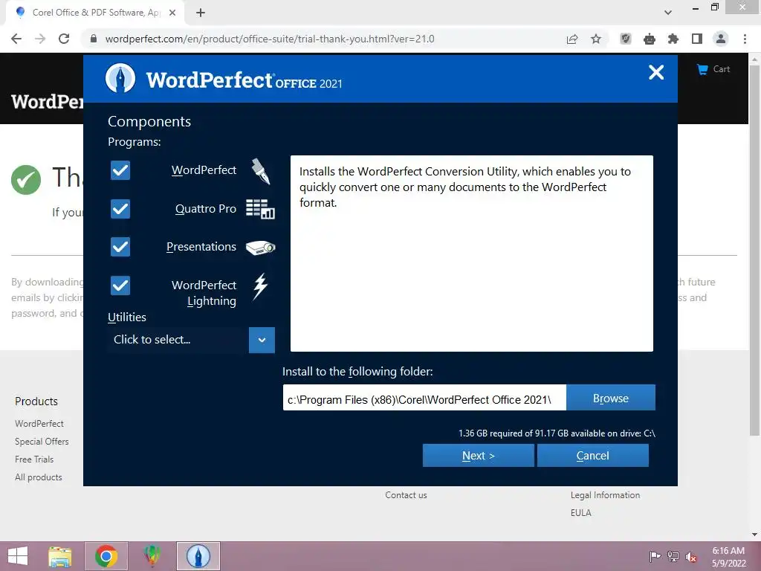Click the CorelDRAW balloon taskbar icon

coord(152,556)
